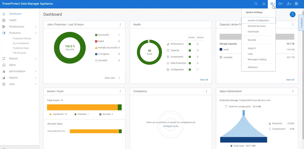Viewport: 304px width, 149px height.
Task: Click the Protection shield icon in sidebar
Action: tap(4, 33)
